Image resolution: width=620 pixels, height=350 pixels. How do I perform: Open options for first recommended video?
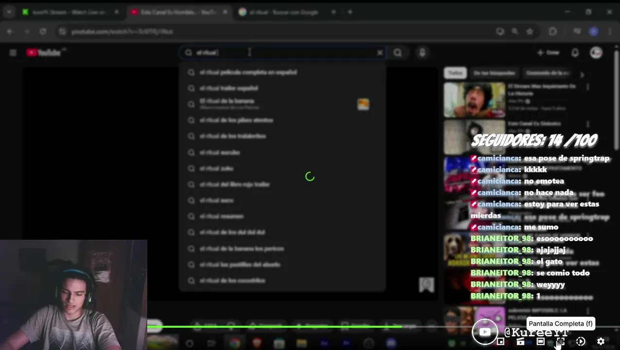coord(588,87)
